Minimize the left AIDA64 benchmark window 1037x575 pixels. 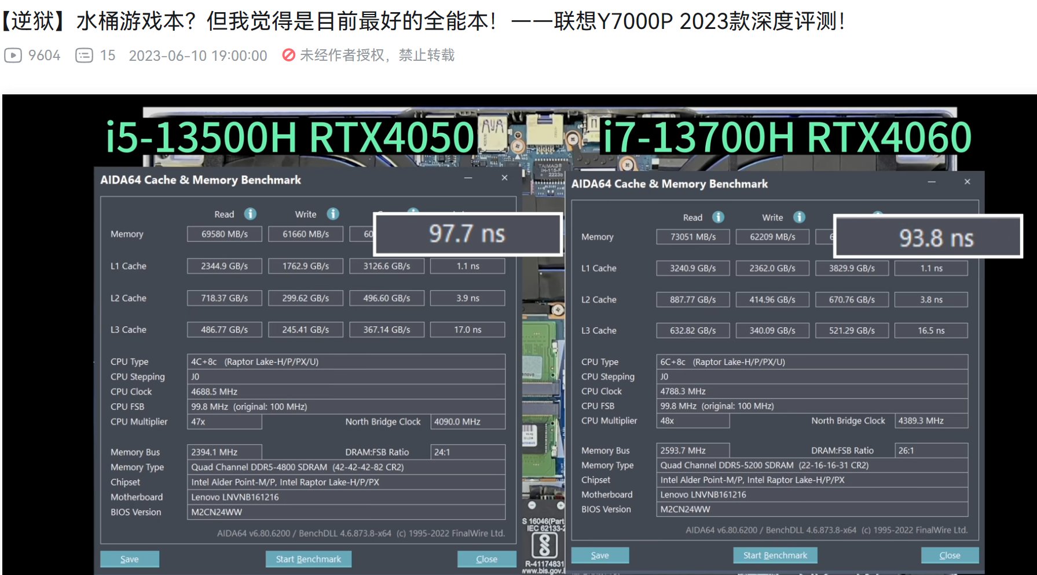[468, 178]
